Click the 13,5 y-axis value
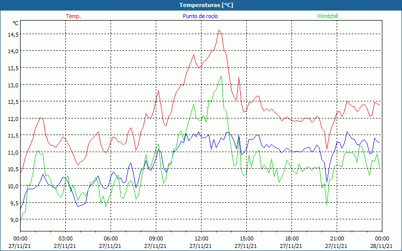The image size is (402, 251). (x=13, y=68)
